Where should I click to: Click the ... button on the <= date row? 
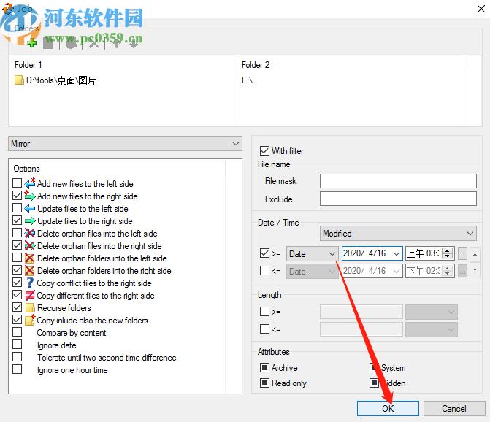pyautogui.click(x=462, y=271)
